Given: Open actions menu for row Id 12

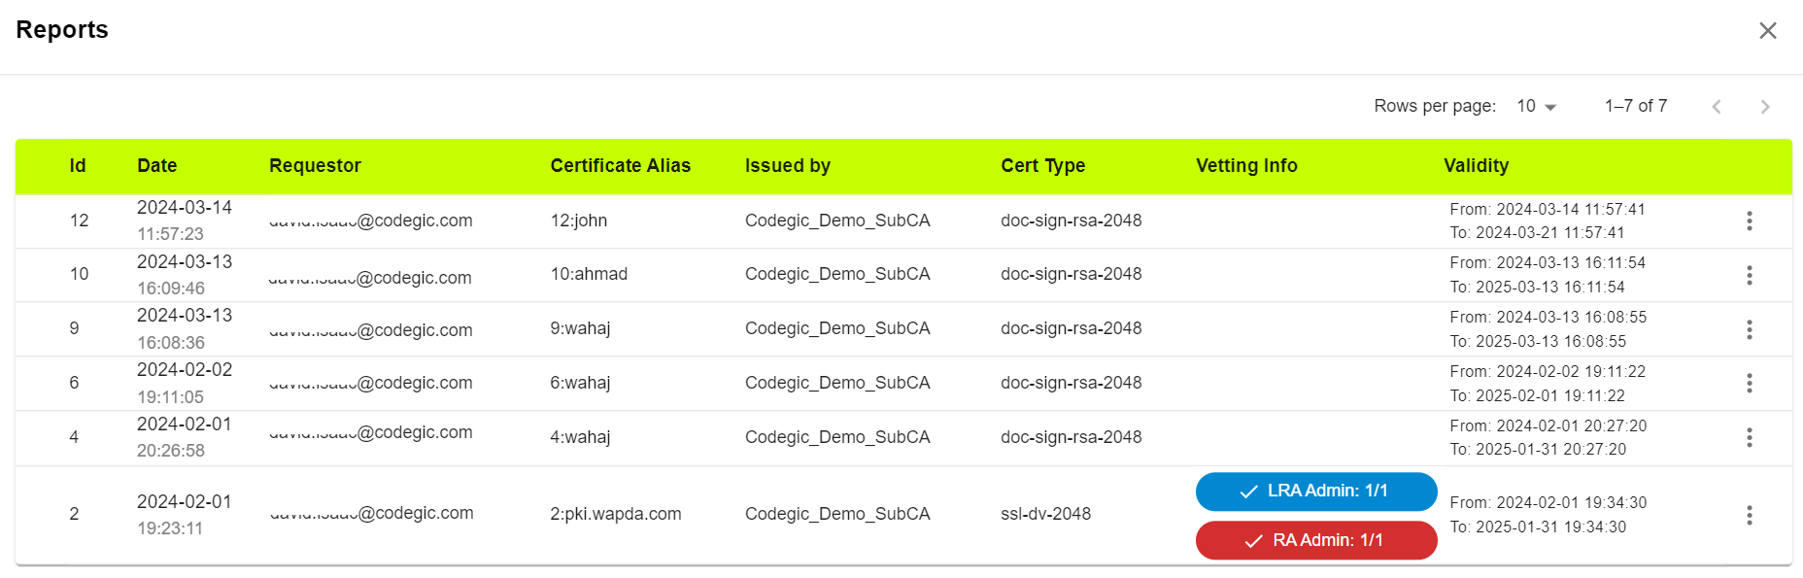Looking at the screenshot, I should [x=1749, y=221].
